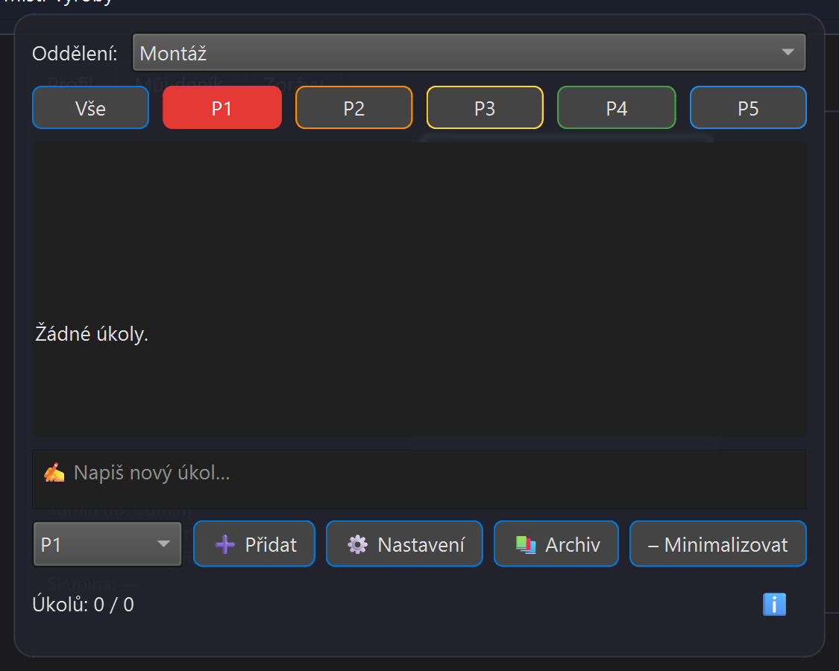839x671 pixels.
Task: Click the blue info icon
Action: tap(774, 604)
